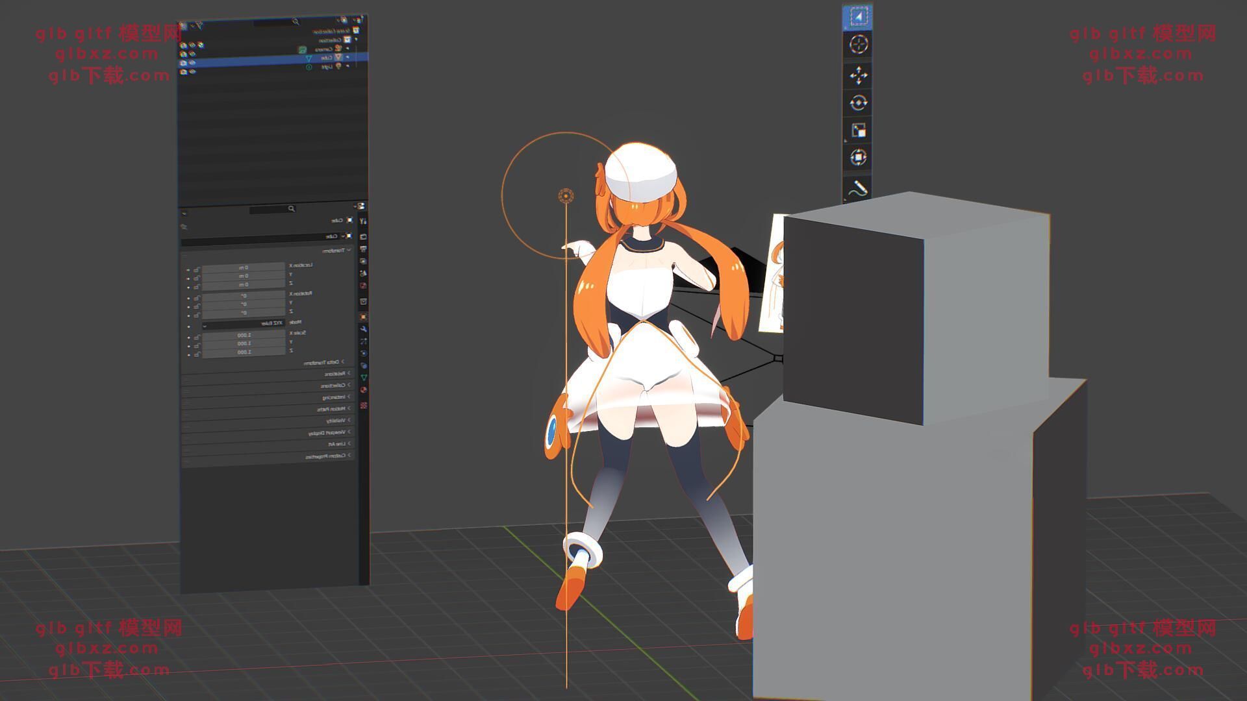Open the Output properties tab

click(363, 249)
